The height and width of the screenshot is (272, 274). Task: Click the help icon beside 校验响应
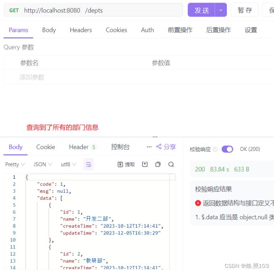[x=215, y=149]
